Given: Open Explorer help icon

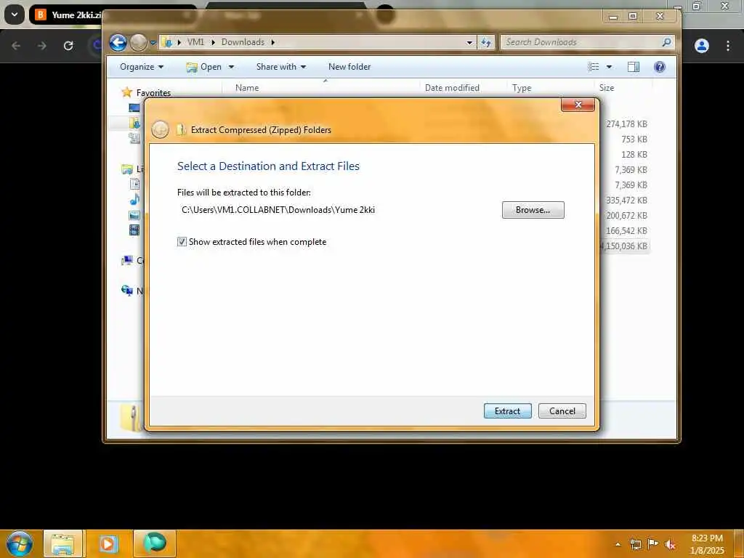Looking at the screenshot, I should [x=660, y=67].
